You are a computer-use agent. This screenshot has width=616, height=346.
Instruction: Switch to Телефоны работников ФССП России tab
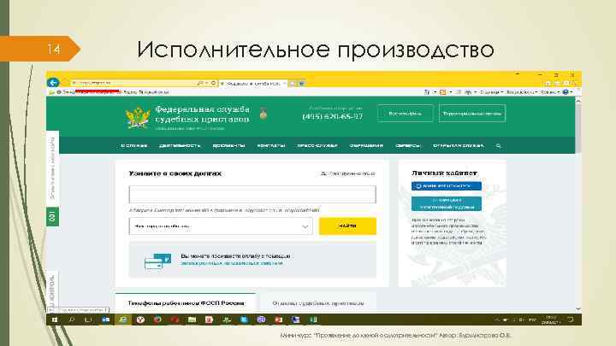pyautogui.click(x=186, y=303)
